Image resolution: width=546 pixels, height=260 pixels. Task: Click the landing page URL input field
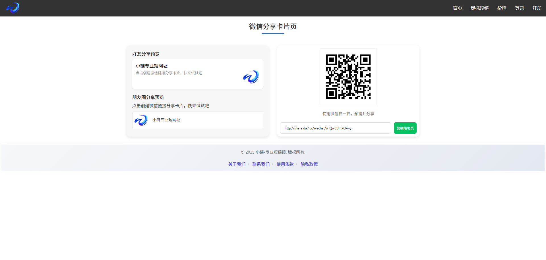coord(335,128)
